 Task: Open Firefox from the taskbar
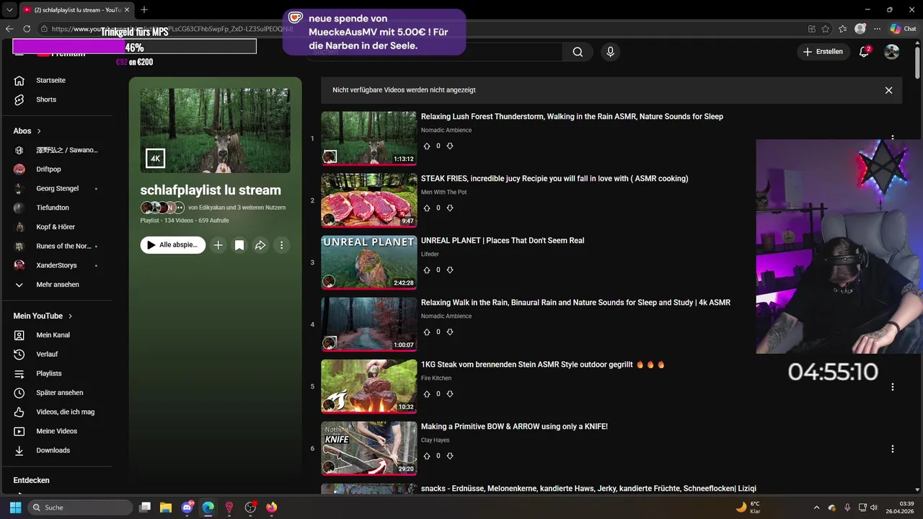pos(271,507)
